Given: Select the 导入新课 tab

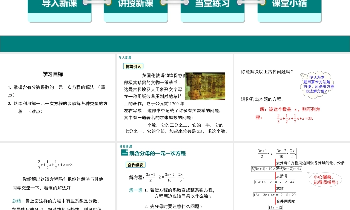Looking at the screenshot, I should pos(59,11).
